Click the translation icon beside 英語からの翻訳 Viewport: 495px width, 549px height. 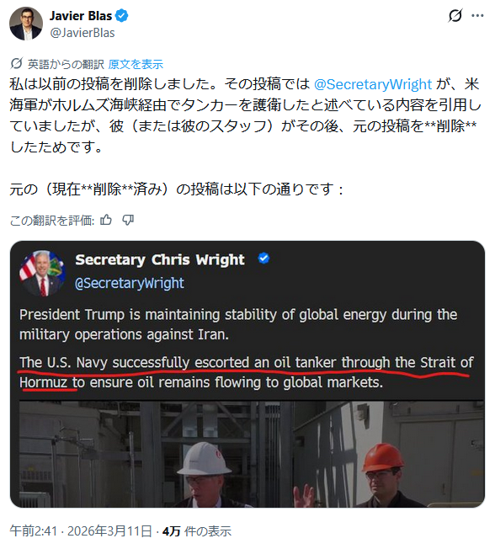(x=17, y=64)
